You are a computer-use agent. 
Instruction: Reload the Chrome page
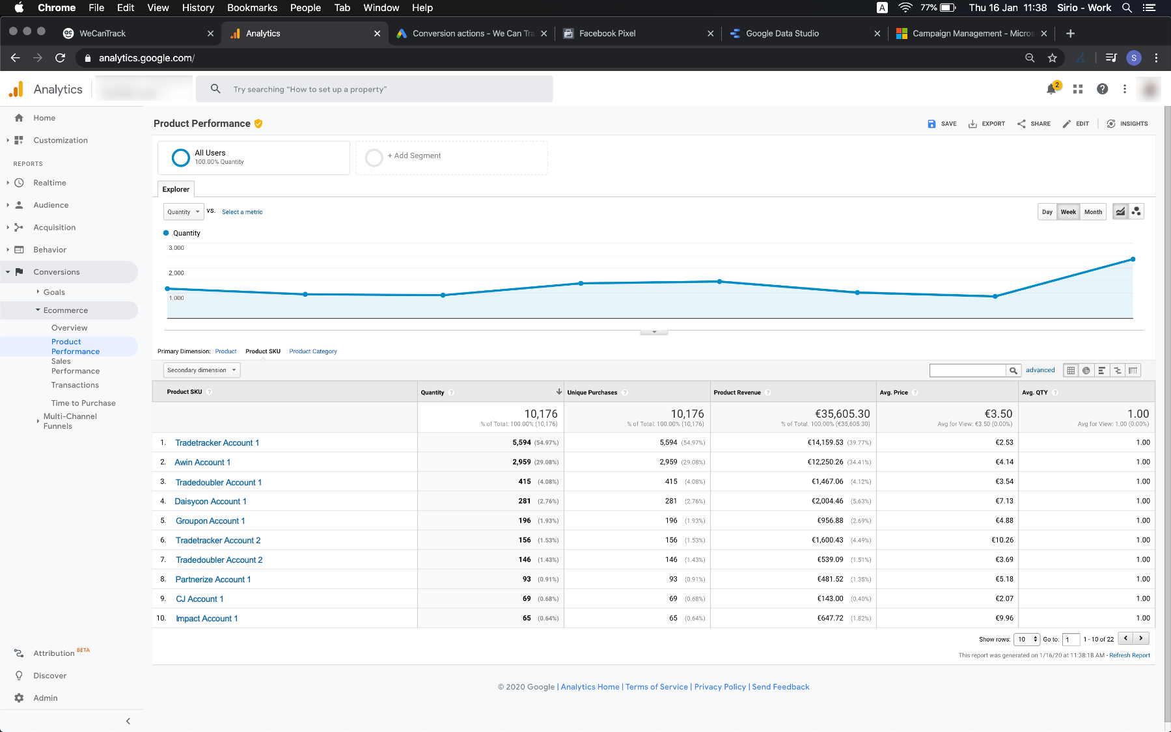(x=61, y=58)
